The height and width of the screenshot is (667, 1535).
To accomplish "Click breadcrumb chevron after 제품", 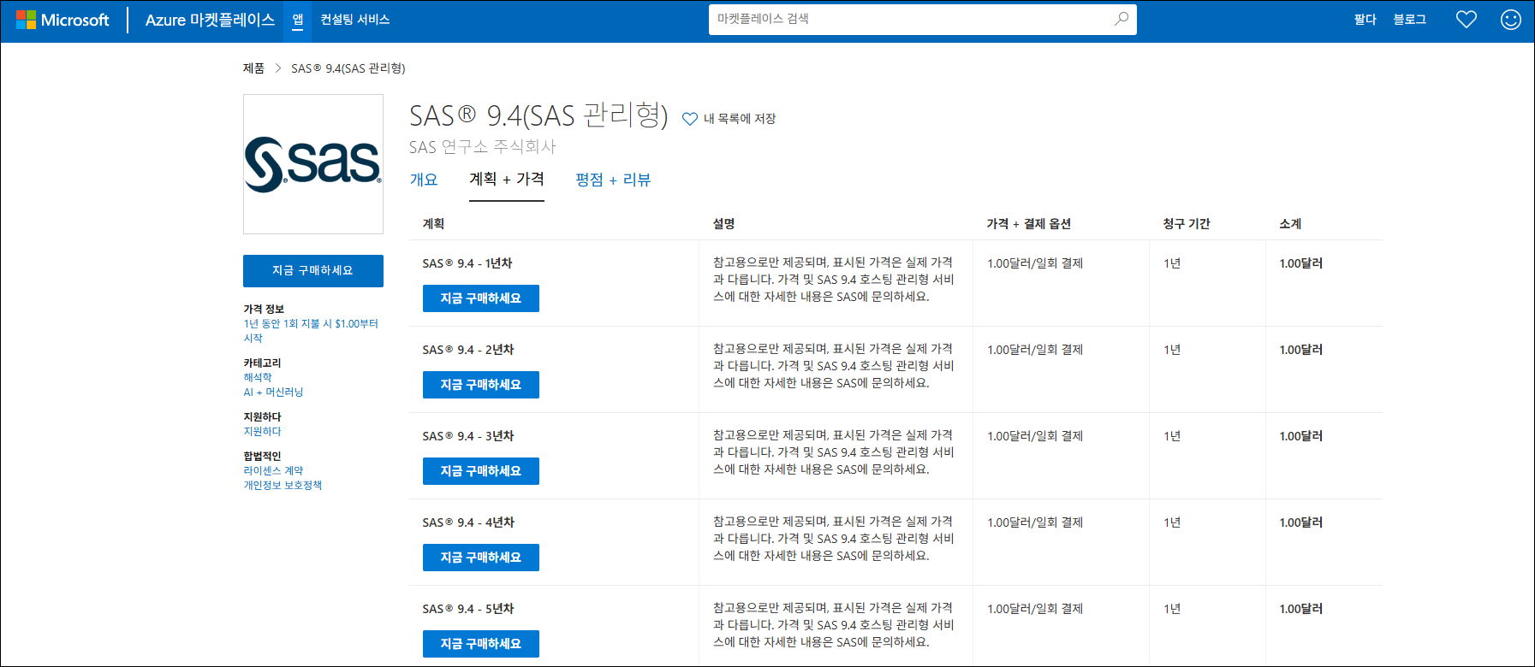I will pyautogui.click(x=278, y=68).
